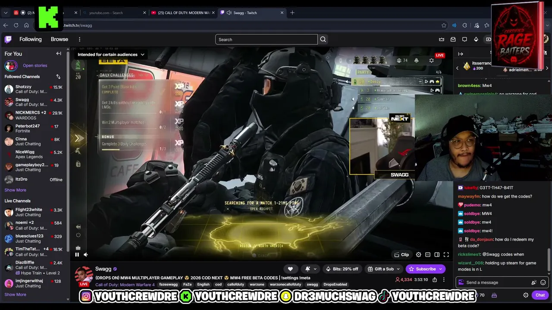This screenshot has height=310, width=552.
Task: Switch to theatre mode
Action: click(437, 254)
